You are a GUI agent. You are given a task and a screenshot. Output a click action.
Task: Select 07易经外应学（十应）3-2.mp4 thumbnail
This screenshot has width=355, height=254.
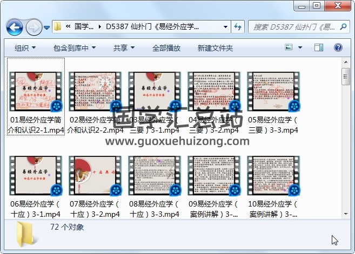pyautogui.click(x=95, y=176)
